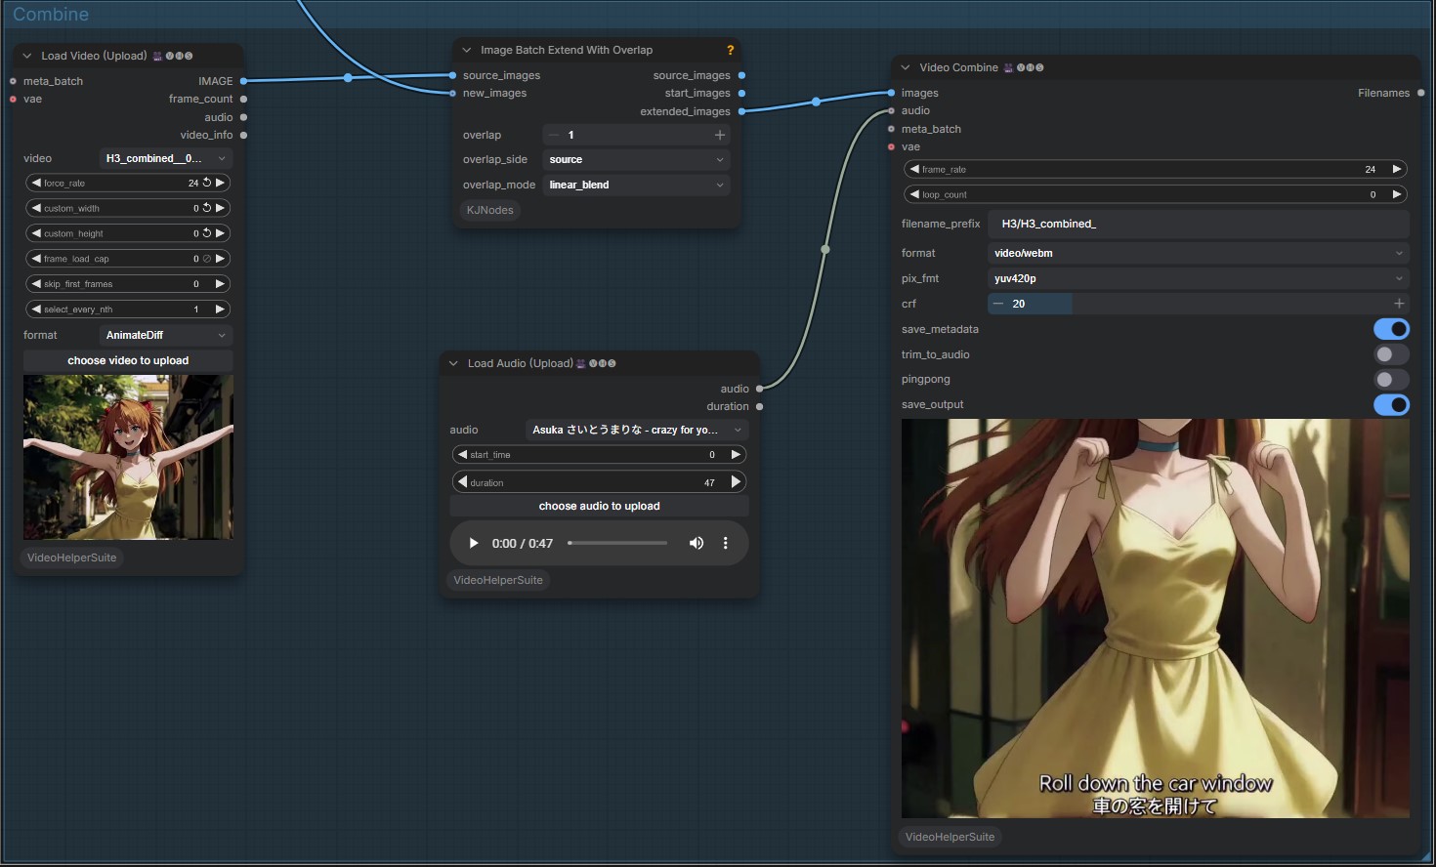
Task: Increase audio start_time with right arrow
Action: click(736, 454)
